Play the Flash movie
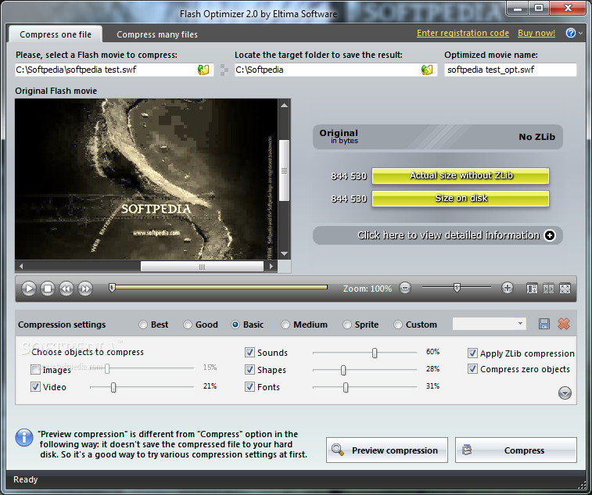592x495 pixels. pos(29,289)
